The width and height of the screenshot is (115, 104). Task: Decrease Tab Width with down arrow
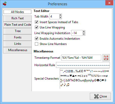click(60, 18)
